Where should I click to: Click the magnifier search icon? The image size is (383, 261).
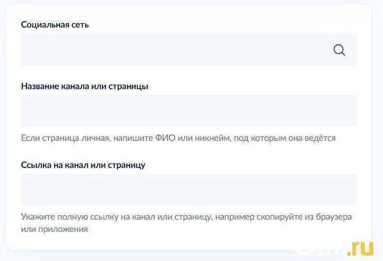click(339, 50)
